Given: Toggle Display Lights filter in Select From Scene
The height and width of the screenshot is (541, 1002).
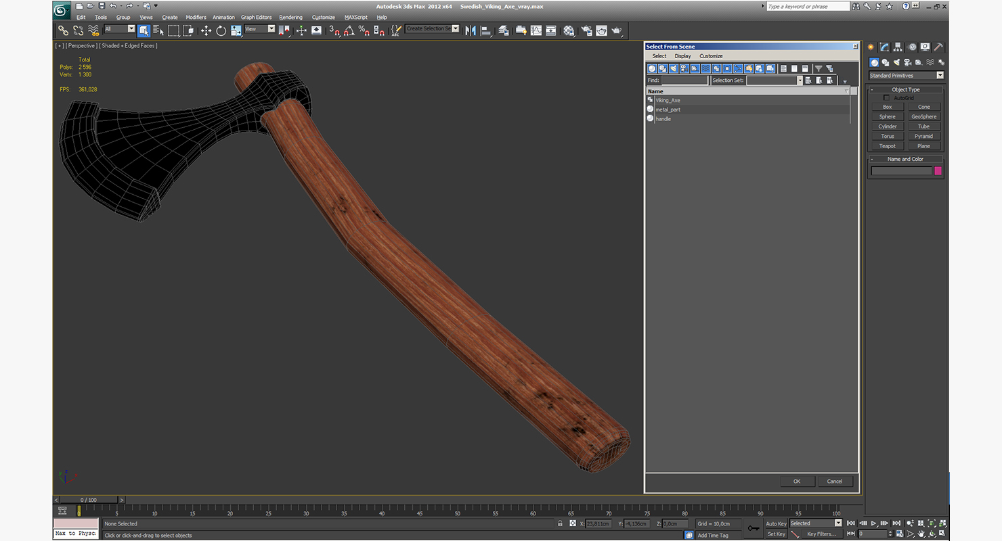Looking at the screenshot, I should (674, 68).
